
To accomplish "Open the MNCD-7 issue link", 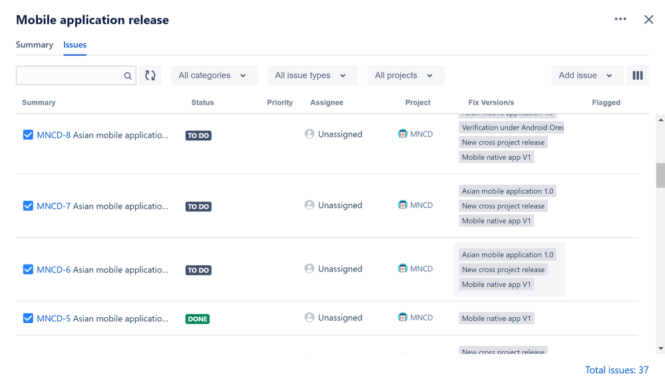I will coord(53,206).
